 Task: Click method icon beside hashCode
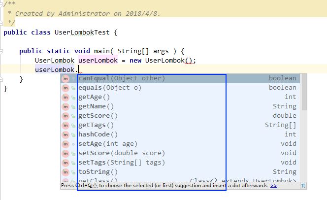65,135
